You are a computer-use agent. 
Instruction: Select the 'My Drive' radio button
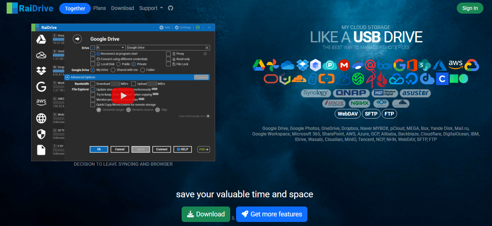click(x=93, y=70)
